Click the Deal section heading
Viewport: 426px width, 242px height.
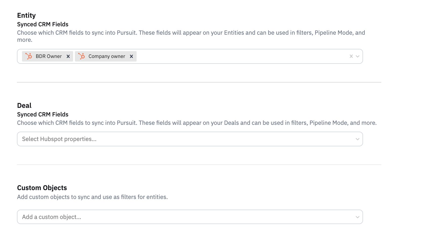24,105
